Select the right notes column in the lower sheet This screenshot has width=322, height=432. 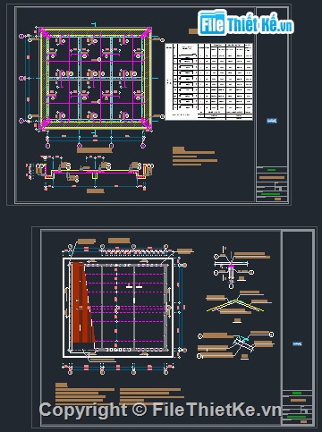152,396
